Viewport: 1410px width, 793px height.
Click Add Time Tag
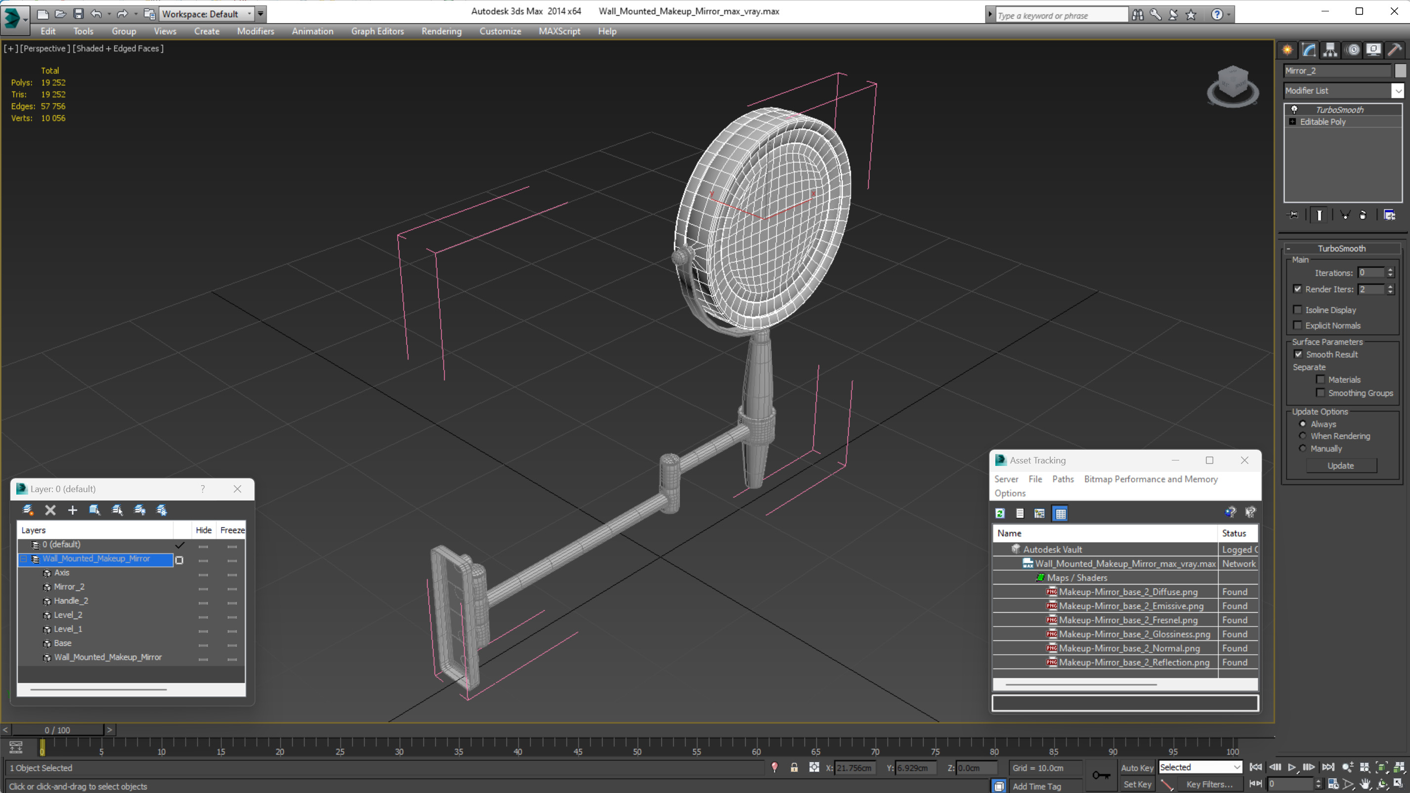[x=1037, y=787]
